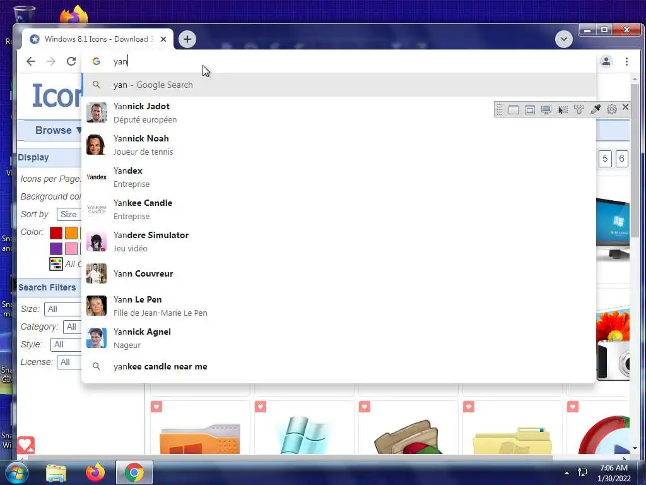Open the Sort by Size dropdown
The image size is (646, 485).
point(69,215)
